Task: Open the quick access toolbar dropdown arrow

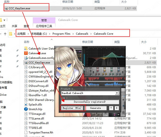Action: pos(4,20)
